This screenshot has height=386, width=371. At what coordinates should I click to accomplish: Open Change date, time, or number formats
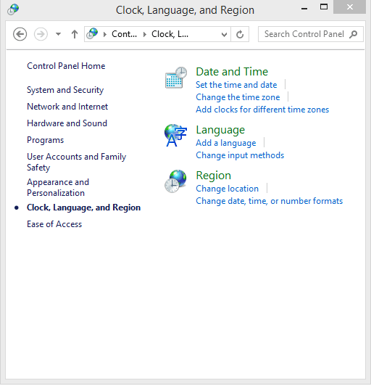pos(270,201)
